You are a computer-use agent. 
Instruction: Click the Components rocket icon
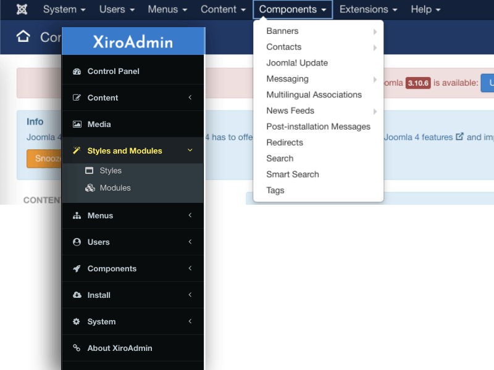(x=77, y=268)
